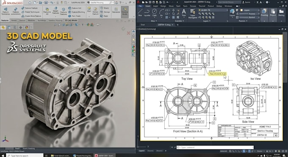Select the AutoCAD polyline tool Layvotte
288x157 pixels.
pyautogui.click(x=147, y=13)
